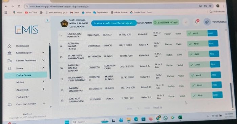
Task: Click the page vertical scrollbar thumb
Action: click(232, 95)
